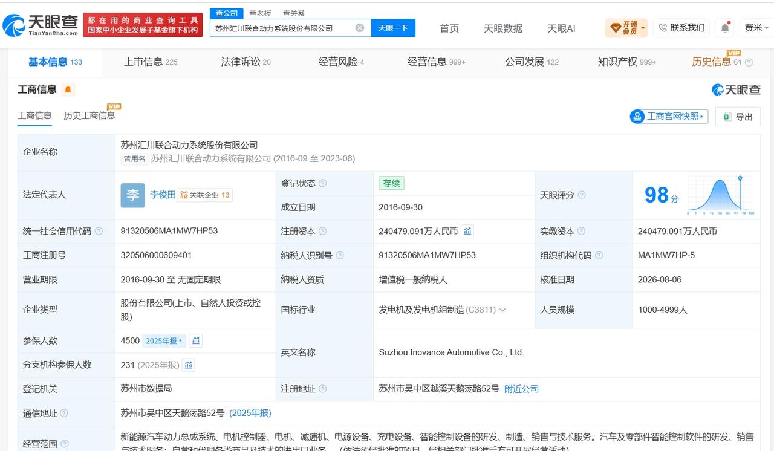774x451 pixels.
Task: Switch to the 知识产权 tab
Action: tap(627, 62)
